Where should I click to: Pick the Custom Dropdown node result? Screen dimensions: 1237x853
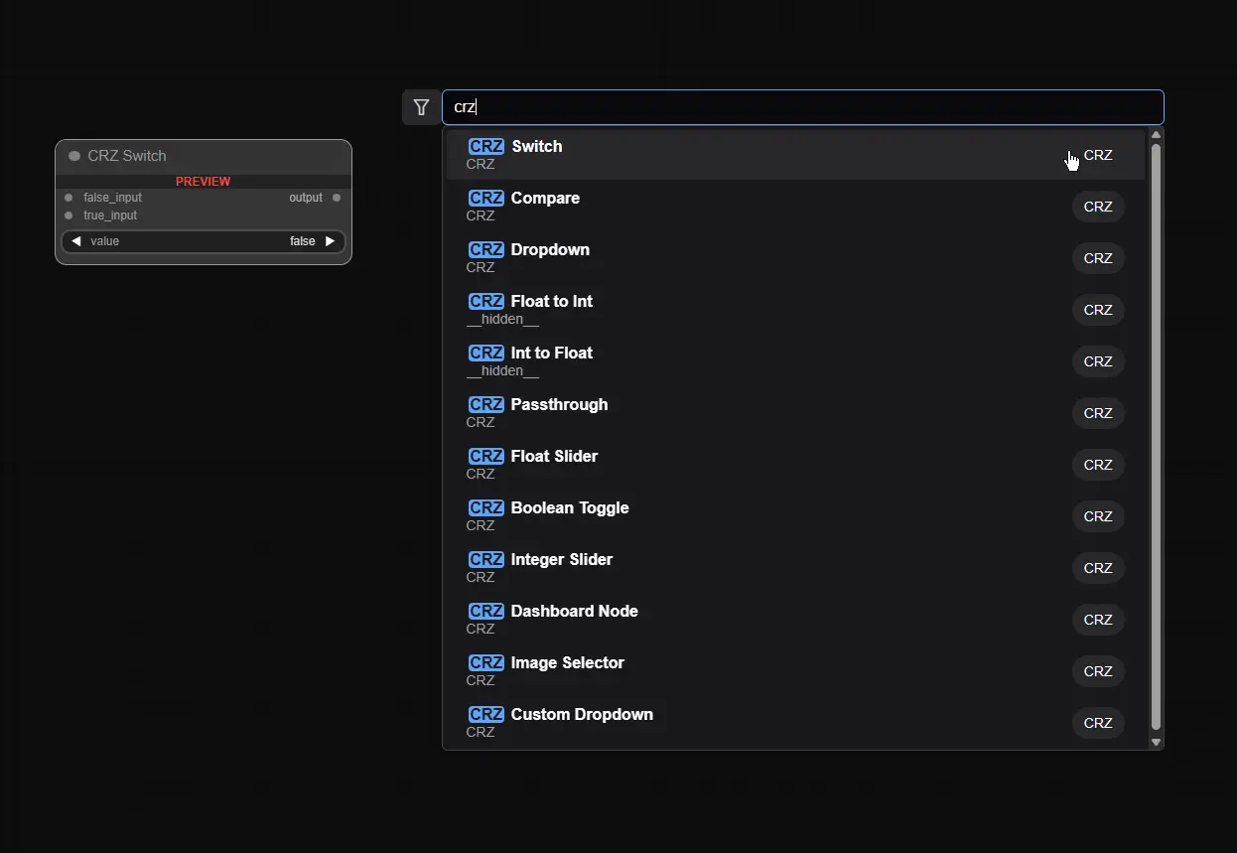coord(581,715)
